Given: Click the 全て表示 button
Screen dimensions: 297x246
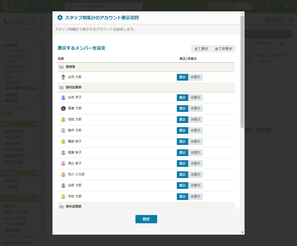Looking at the screenshot, I should coord(201,49).
